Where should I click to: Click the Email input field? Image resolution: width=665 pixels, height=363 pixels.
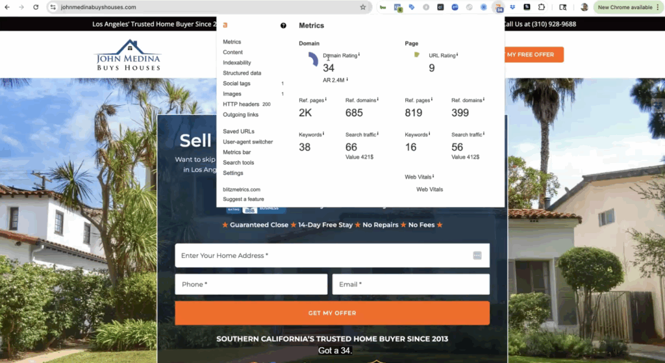(410, 284)
